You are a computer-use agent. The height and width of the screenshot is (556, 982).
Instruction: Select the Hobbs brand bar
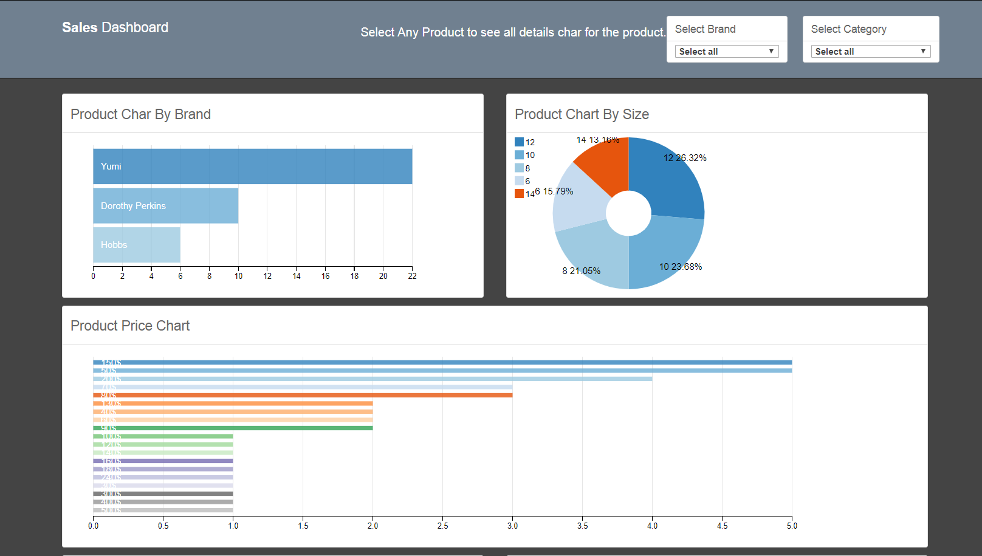(x=136, y=244)
